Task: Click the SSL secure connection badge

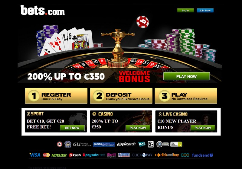Action: point(176,144)
